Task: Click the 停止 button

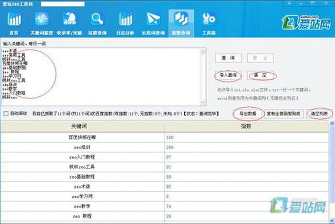Action: pos(260,58)
